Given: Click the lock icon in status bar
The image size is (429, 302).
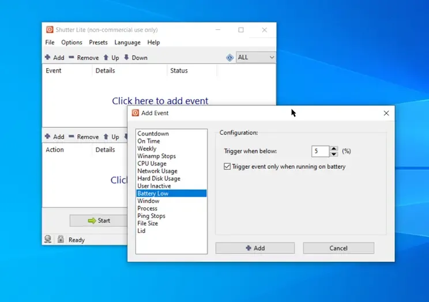Looking at the screenshot, I should click(61, 239).
